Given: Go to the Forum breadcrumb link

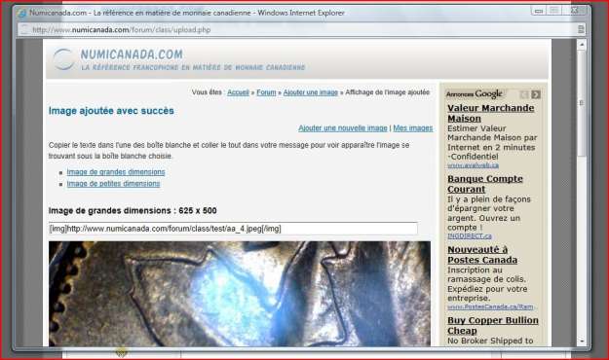Looking at the screenshot, I should click(266, 92).
